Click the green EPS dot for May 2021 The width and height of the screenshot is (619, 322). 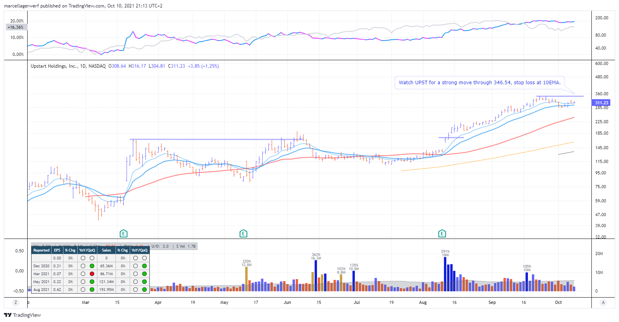92,281
